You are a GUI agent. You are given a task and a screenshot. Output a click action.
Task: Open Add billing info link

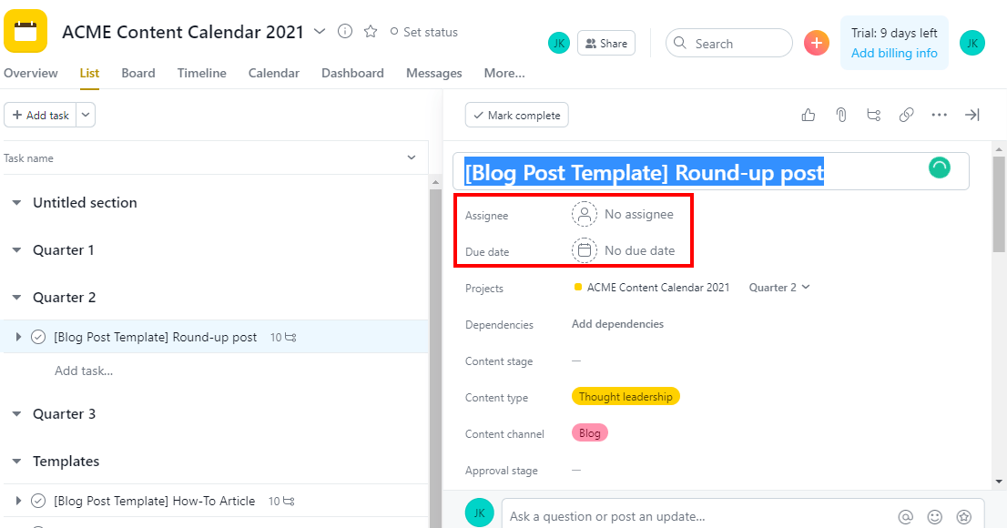[894, 54]
